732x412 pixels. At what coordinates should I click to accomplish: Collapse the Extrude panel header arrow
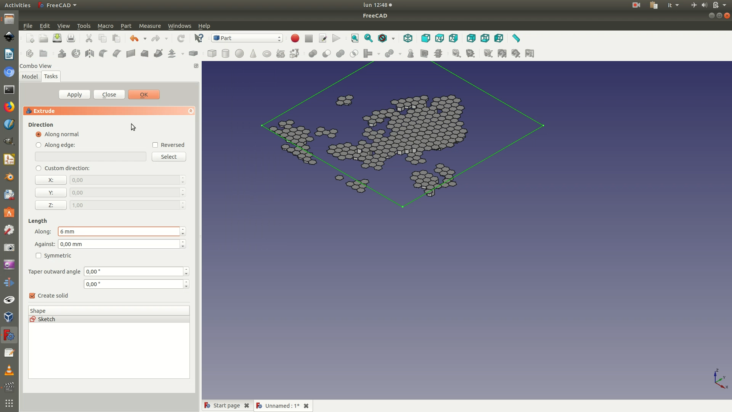191,111
